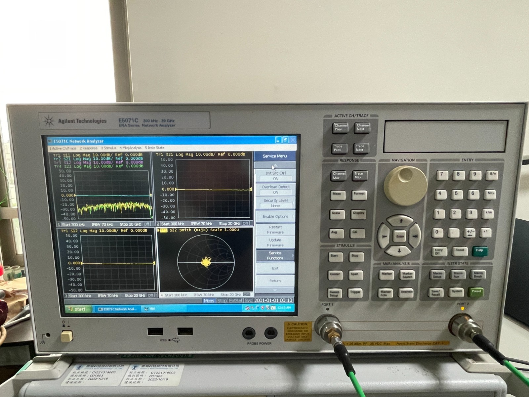Image resolution: width=529 pixels, height=397 pixels.
Task: Click the Service Menu title bar
Action: point(275,156)
